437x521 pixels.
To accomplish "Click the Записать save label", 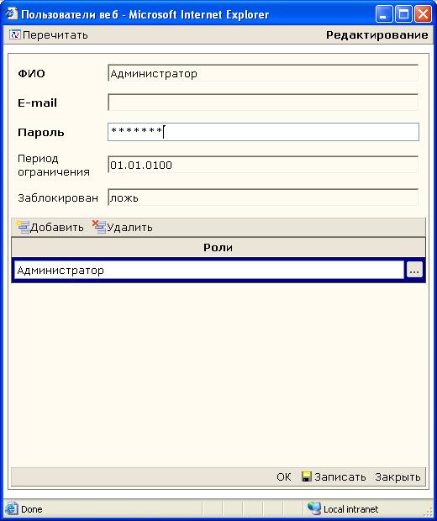I will [340, 476].
